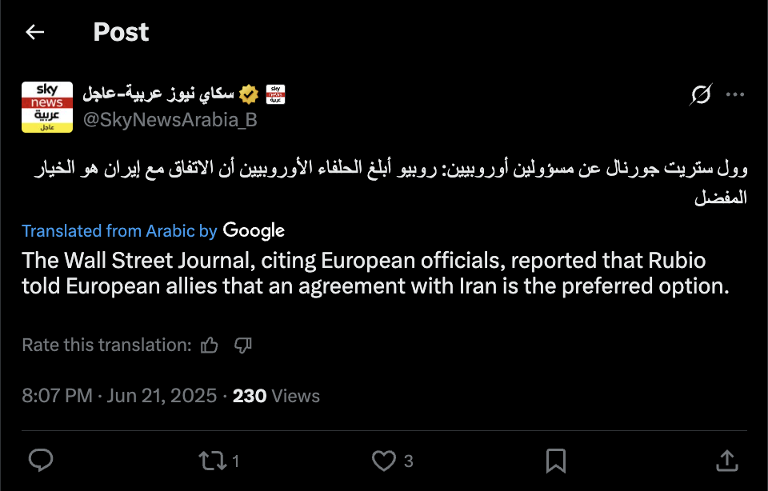Click the Post header title
Viewport: 768px width, 491px height.
[x=121, y=32]
